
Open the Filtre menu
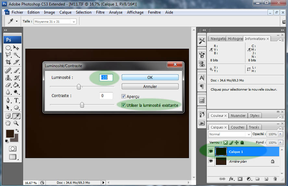pos(100,12)
